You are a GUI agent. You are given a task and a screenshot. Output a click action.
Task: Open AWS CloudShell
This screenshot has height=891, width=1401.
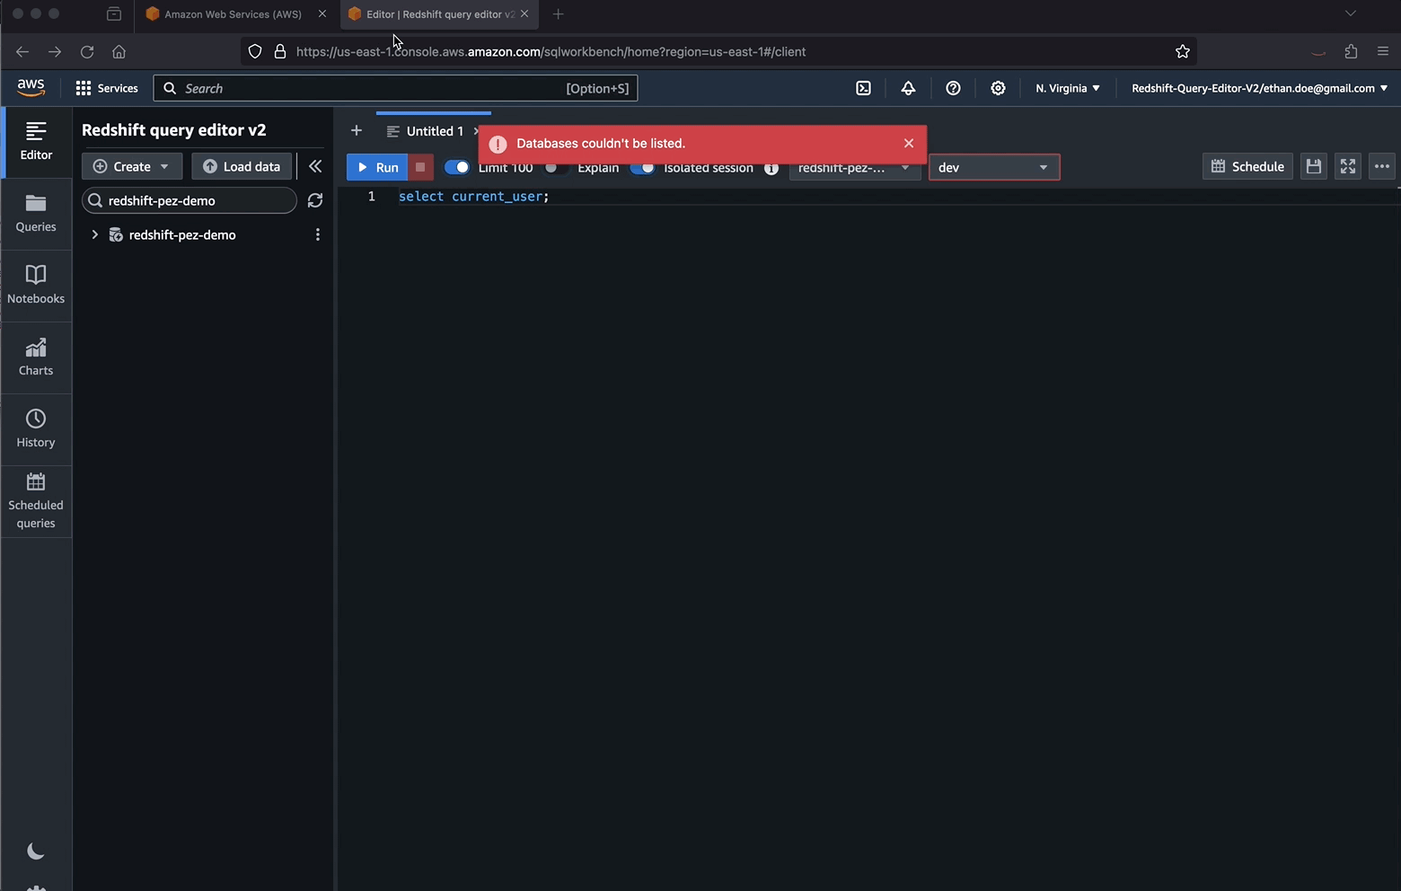click(x=863, y=88)
